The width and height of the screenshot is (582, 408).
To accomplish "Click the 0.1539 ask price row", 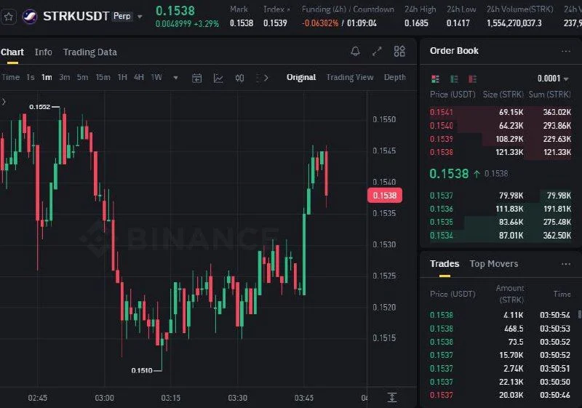I will click(501, 139).
